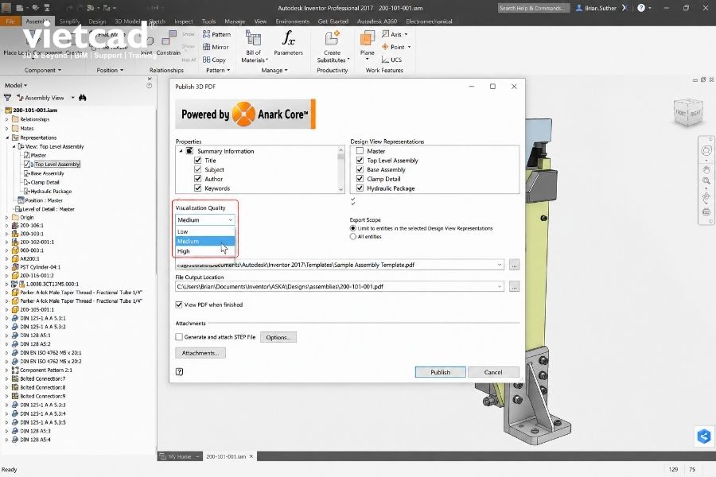Click the navigation wheel icon in navigation bar
The width and height of the screenshot is (716, 477).
click(x=706, y=151)
